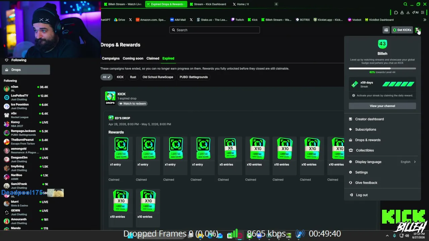Click the globe icon beside Display language

[x=351, y=162]
